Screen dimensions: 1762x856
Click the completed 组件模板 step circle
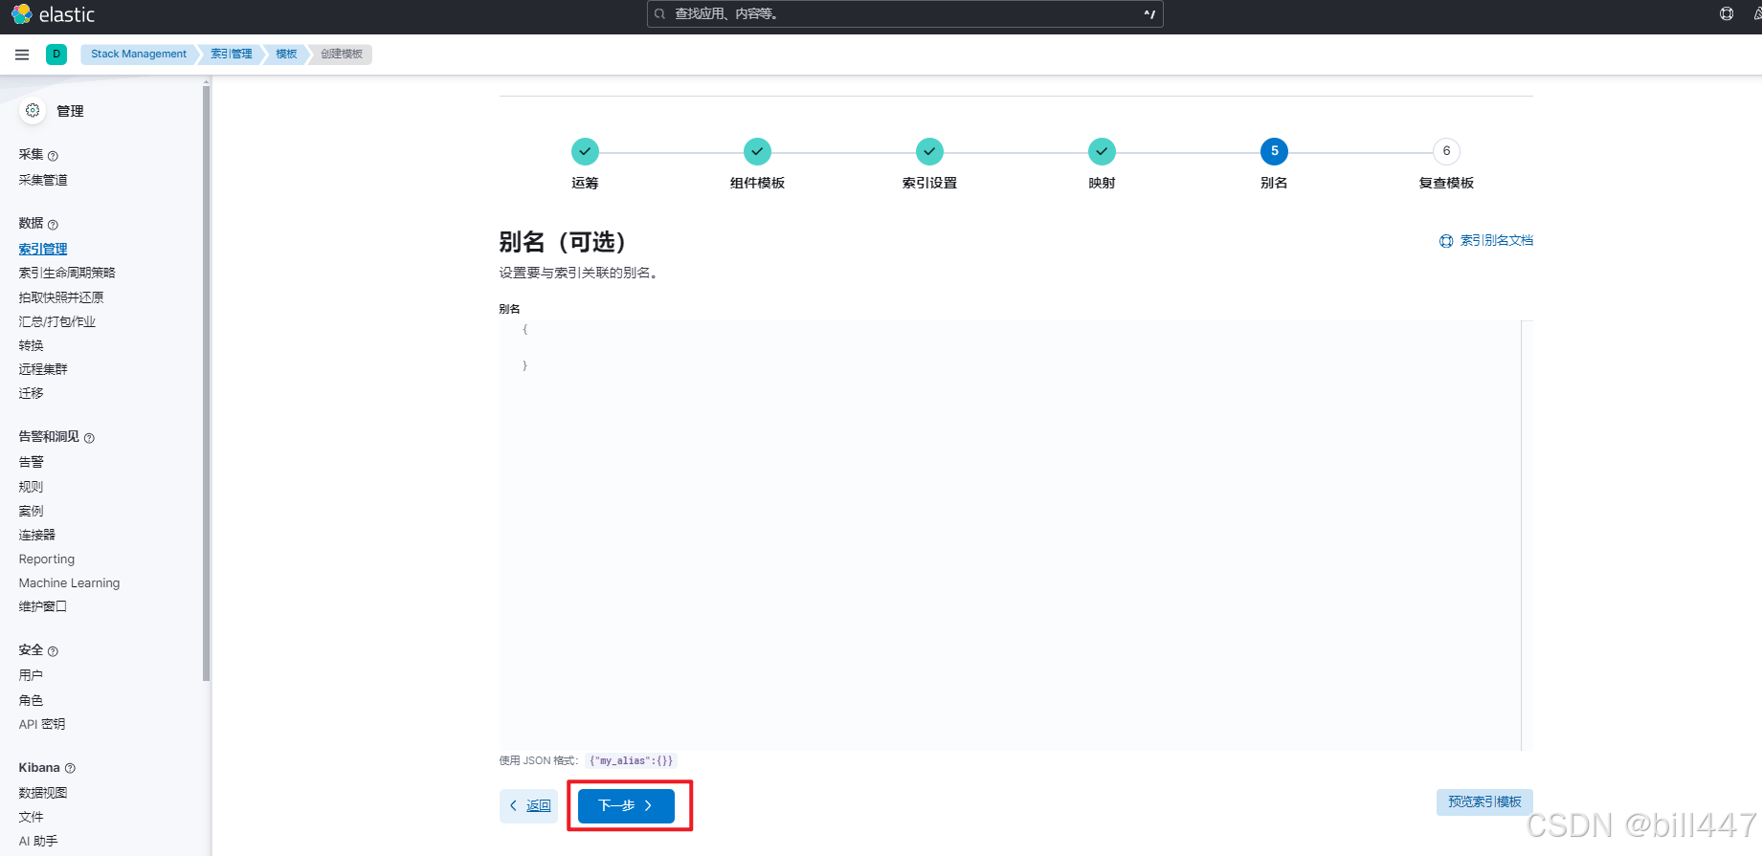757,151
